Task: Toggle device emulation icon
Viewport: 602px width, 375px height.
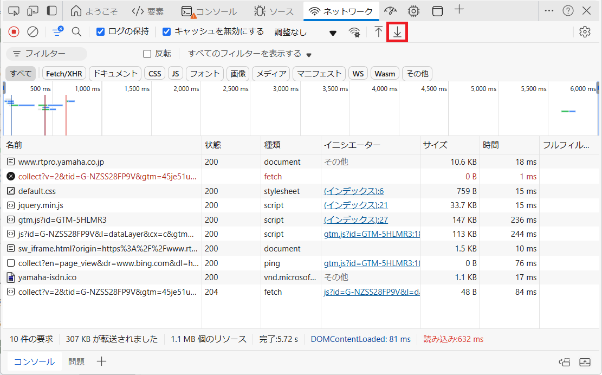Action: (x=33, y=11)
